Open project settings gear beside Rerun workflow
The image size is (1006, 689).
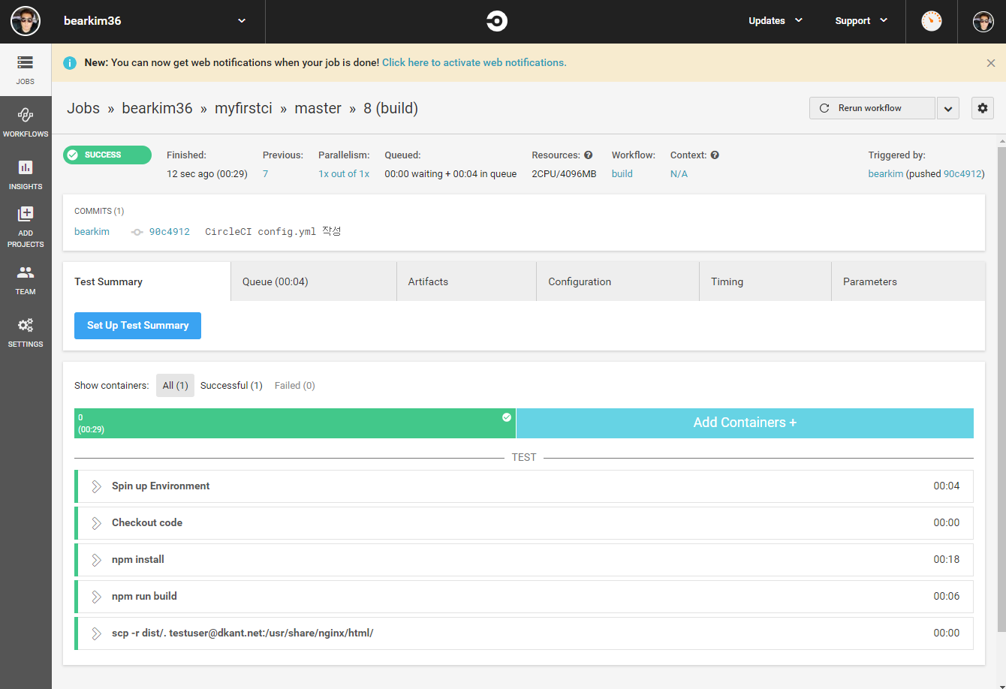[x=983, y=108]
